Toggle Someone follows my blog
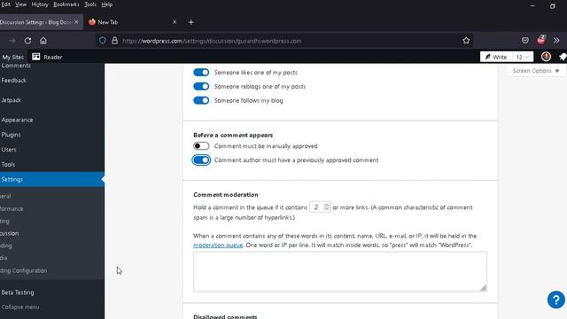This screenshot has height=319, width=567. click(x=201, y=100)
